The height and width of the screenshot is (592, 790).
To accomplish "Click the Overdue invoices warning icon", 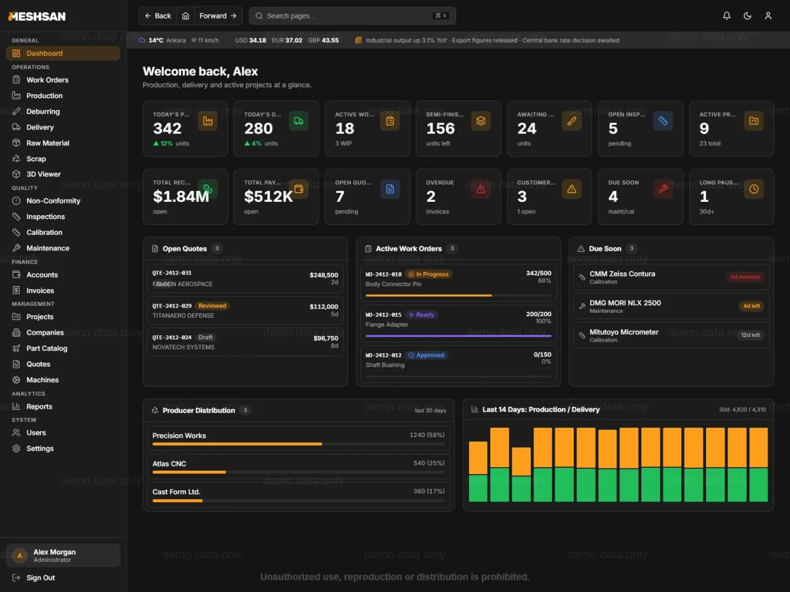I will point(481,189).
